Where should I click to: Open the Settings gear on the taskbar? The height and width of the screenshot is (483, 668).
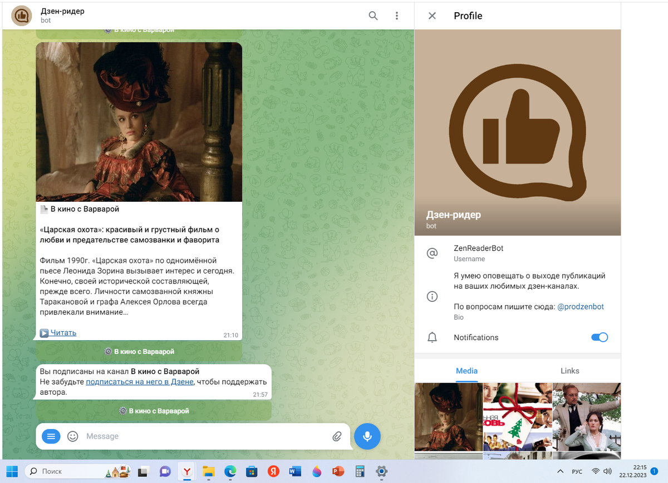click(x=381, y=471)
